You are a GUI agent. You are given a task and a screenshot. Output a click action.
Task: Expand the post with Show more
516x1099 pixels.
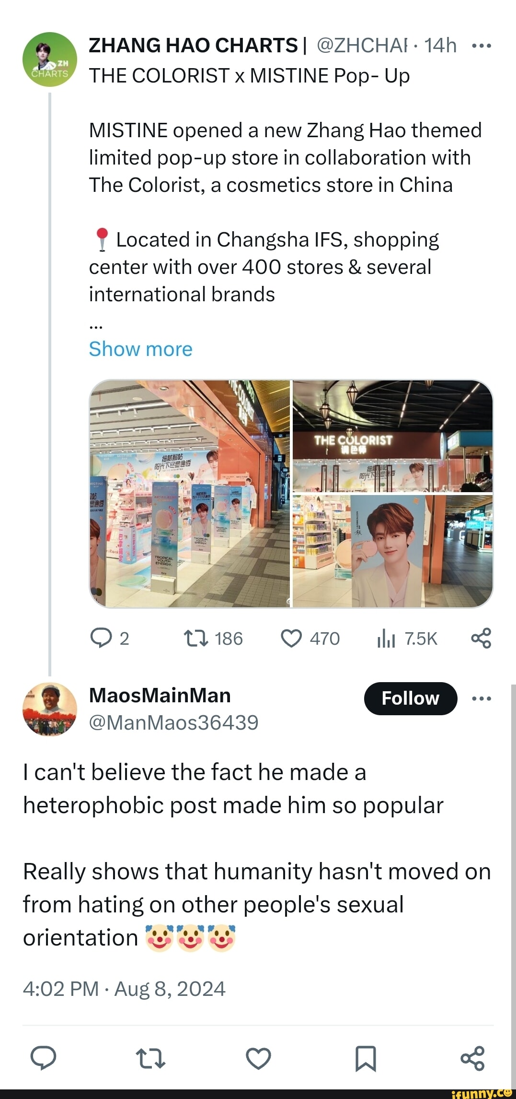pos(140,349)
